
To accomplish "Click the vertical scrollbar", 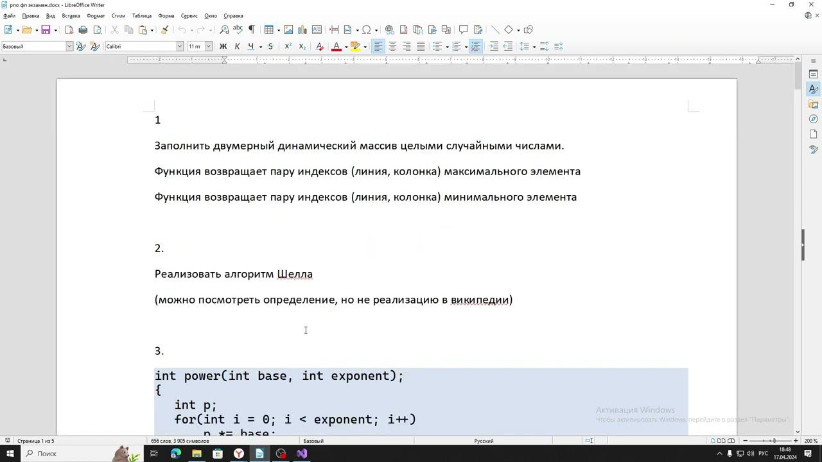I will (x=798, y=244).
